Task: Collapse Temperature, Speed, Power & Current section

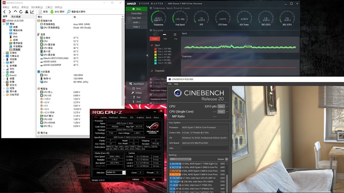Action: 150,8
